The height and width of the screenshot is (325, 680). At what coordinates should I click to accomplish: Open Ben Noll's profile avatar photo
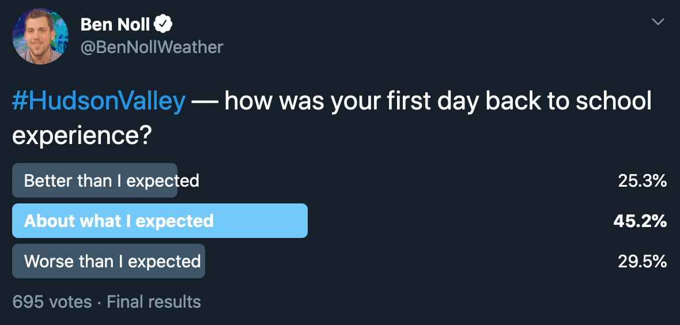click(40, 36)
